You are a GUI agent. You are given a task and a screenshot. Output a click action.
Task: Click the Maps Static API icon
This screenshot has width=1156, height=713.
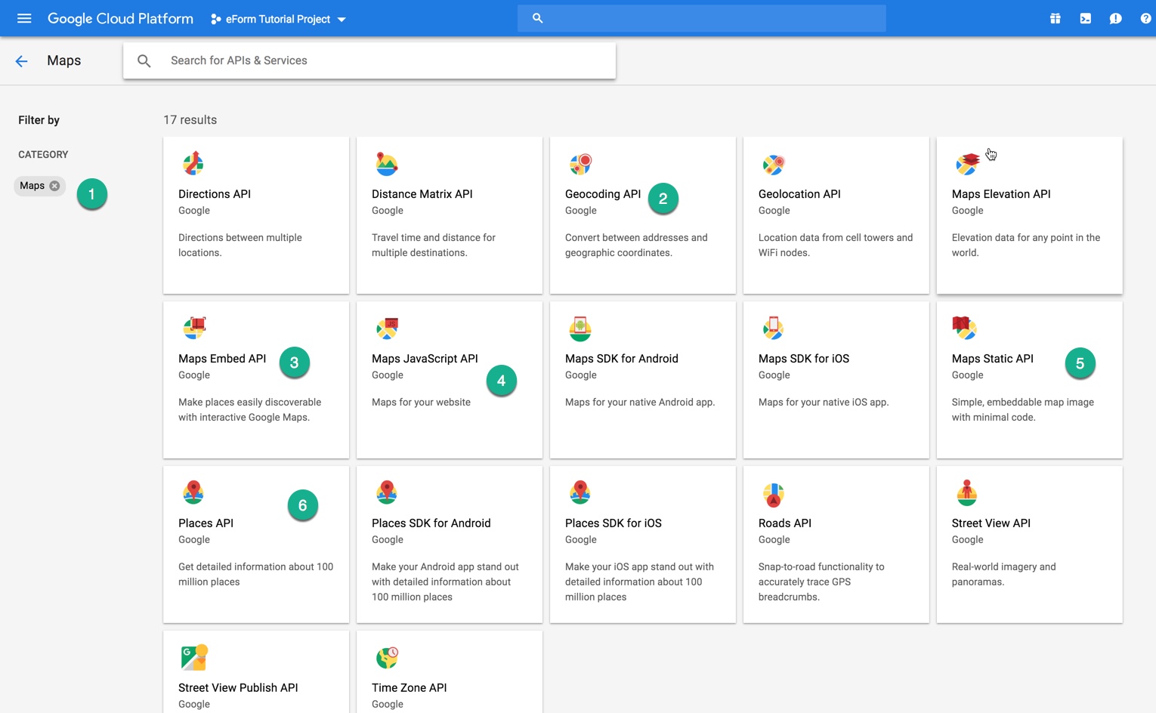click(965, 328)
